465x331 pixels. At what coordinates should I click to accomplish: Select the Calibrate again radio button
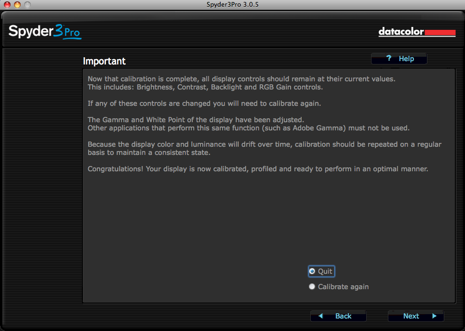[x=312, y=287]
